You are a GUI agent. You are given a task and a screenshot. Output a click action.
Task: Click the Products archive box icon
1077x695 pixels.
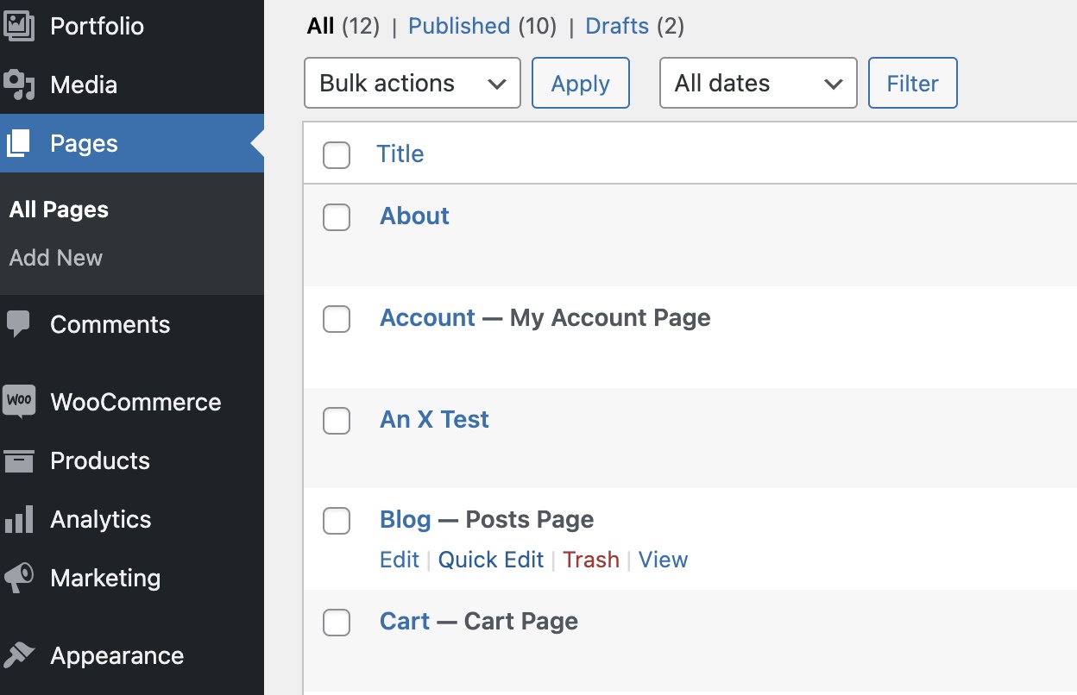19,460
